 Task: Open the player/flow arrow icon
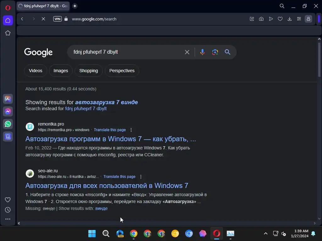[x=271, y=19]
